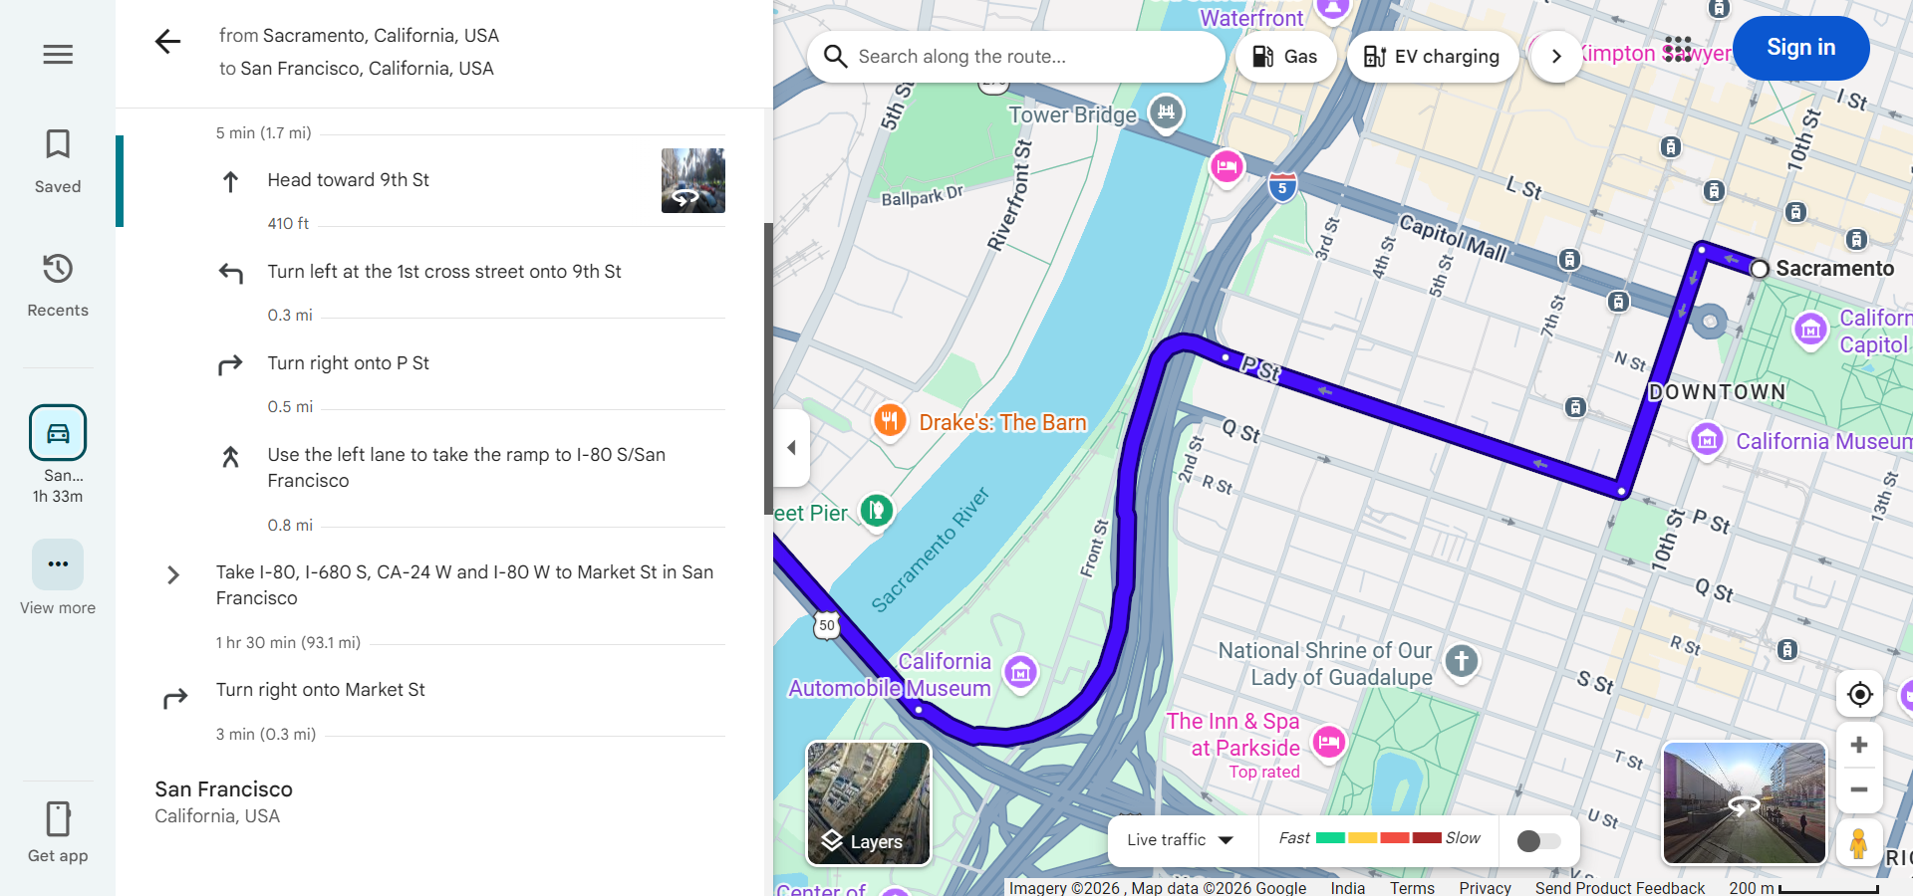This screenshot has width=1913, height=896.
Task: Click the my-location crosshair control
Action: point(1858,695)
